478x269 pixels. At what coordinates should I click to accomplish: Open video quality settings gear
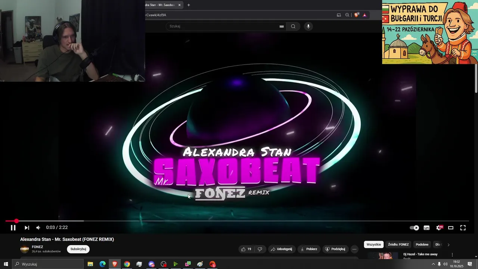pyautogui.click(x=439, y=228)
